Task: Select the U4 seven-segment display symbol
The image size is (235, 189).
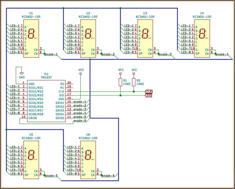Action: click(x=202, y=38)
